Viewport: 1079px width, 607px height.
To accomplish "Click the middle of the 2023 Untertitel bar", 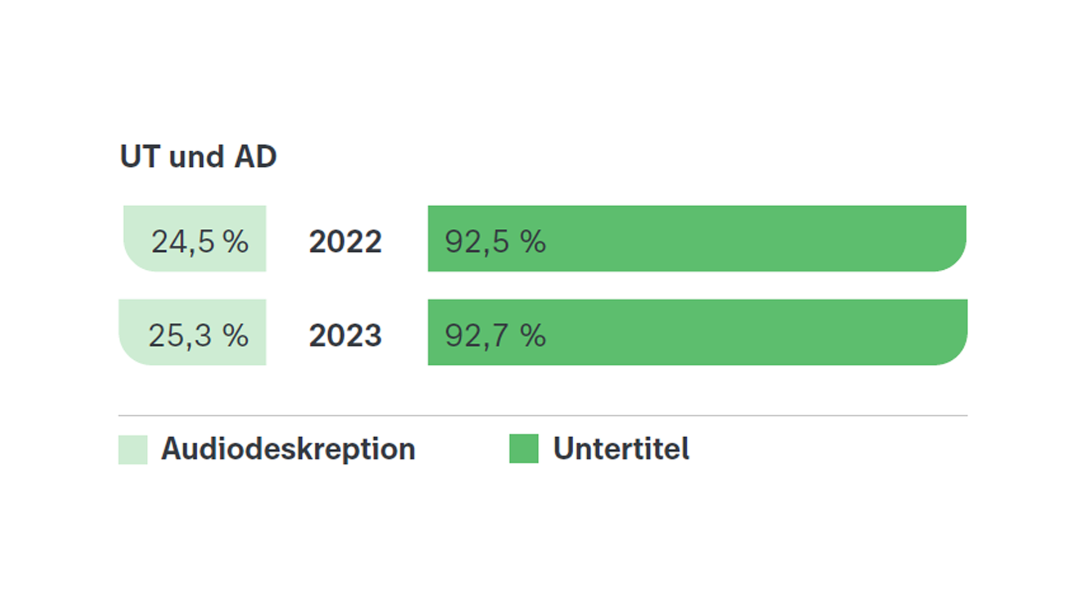I will click(x=697, y=332).
